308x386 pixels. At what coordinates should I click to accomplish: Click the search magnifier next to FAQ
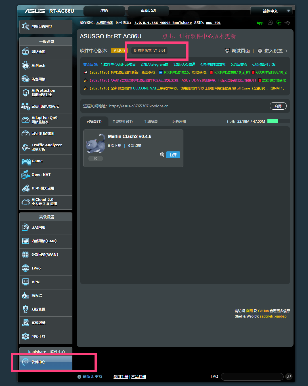[289, 377]
